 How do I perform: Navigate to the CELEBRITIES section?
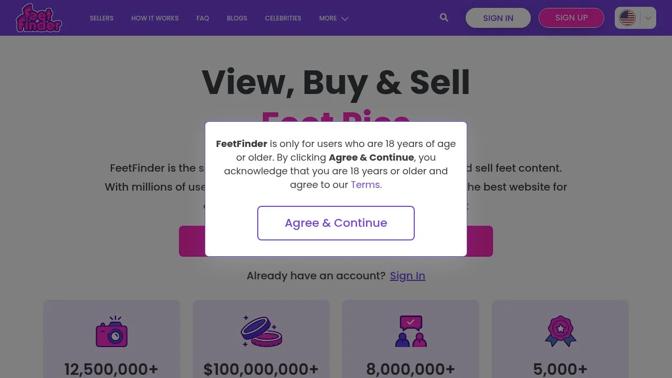[x=283, y=18]
